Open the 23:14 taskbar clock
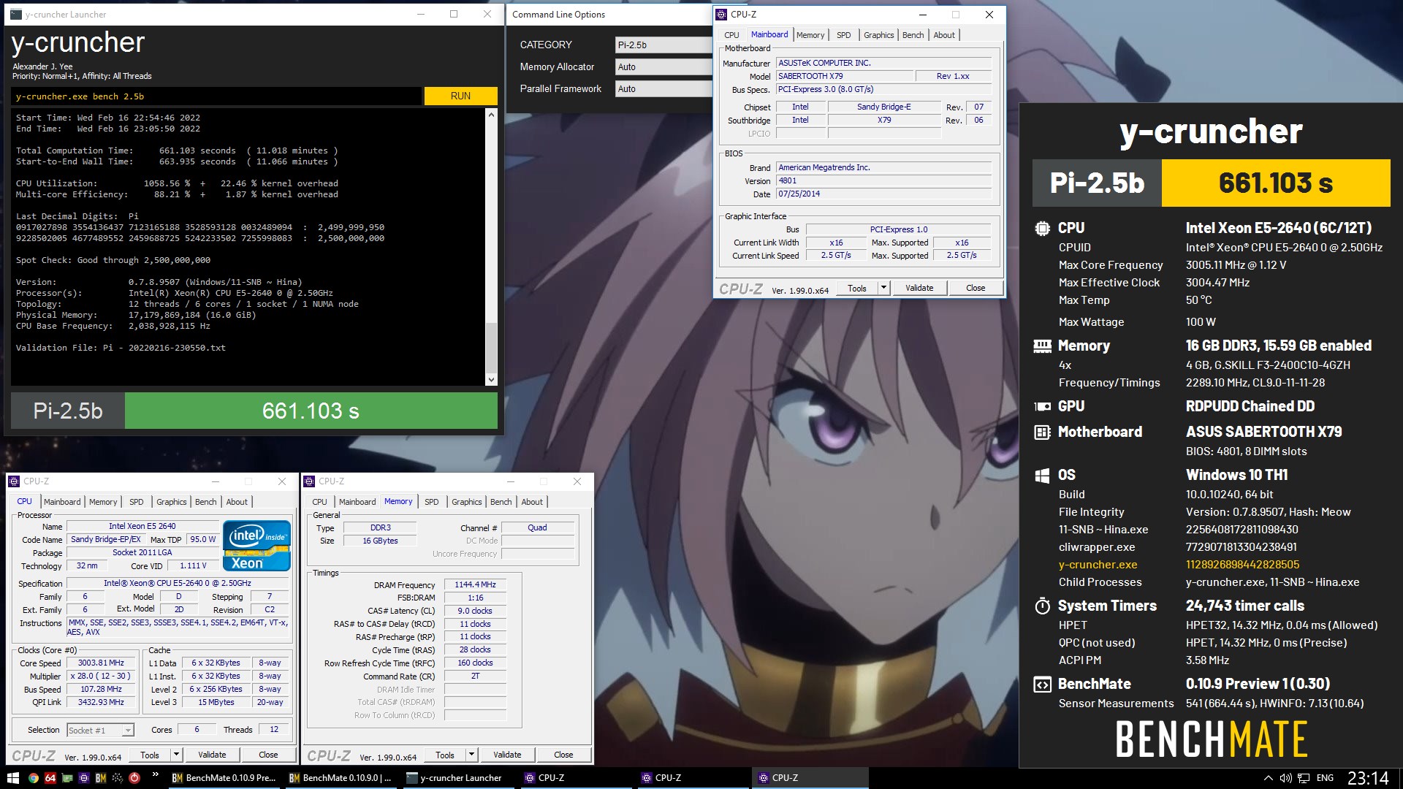Image resolution: width=1403 pixels, height=789 pixels. [1368, 778]
